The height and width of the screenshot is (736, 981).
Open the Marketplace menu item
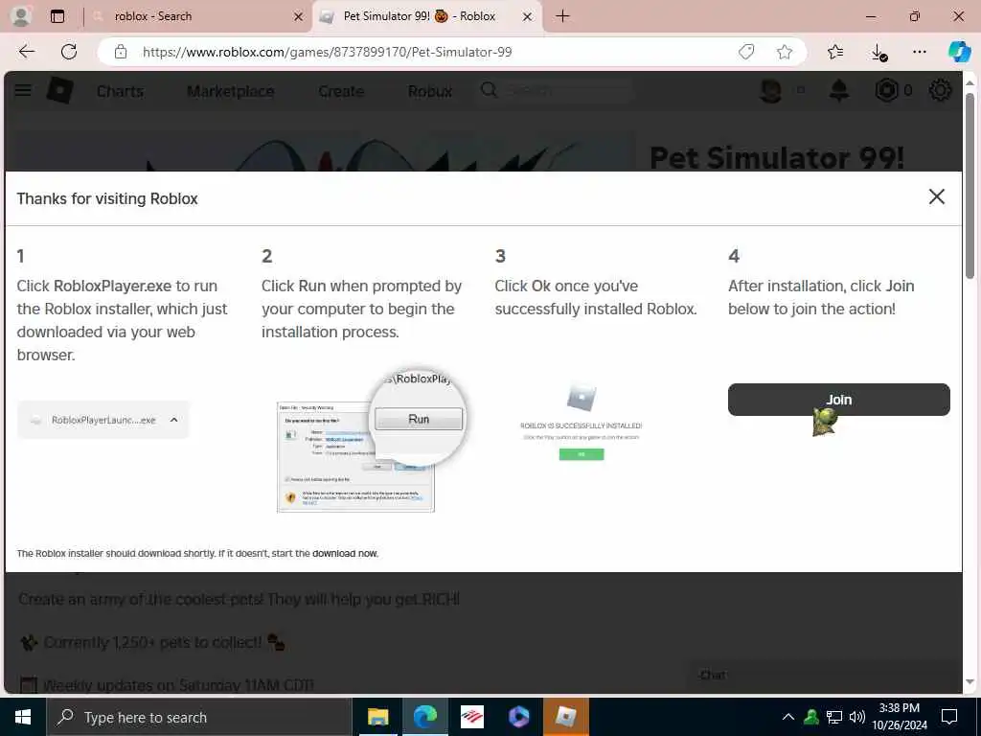pyautogui.click(x=230, y=91)
